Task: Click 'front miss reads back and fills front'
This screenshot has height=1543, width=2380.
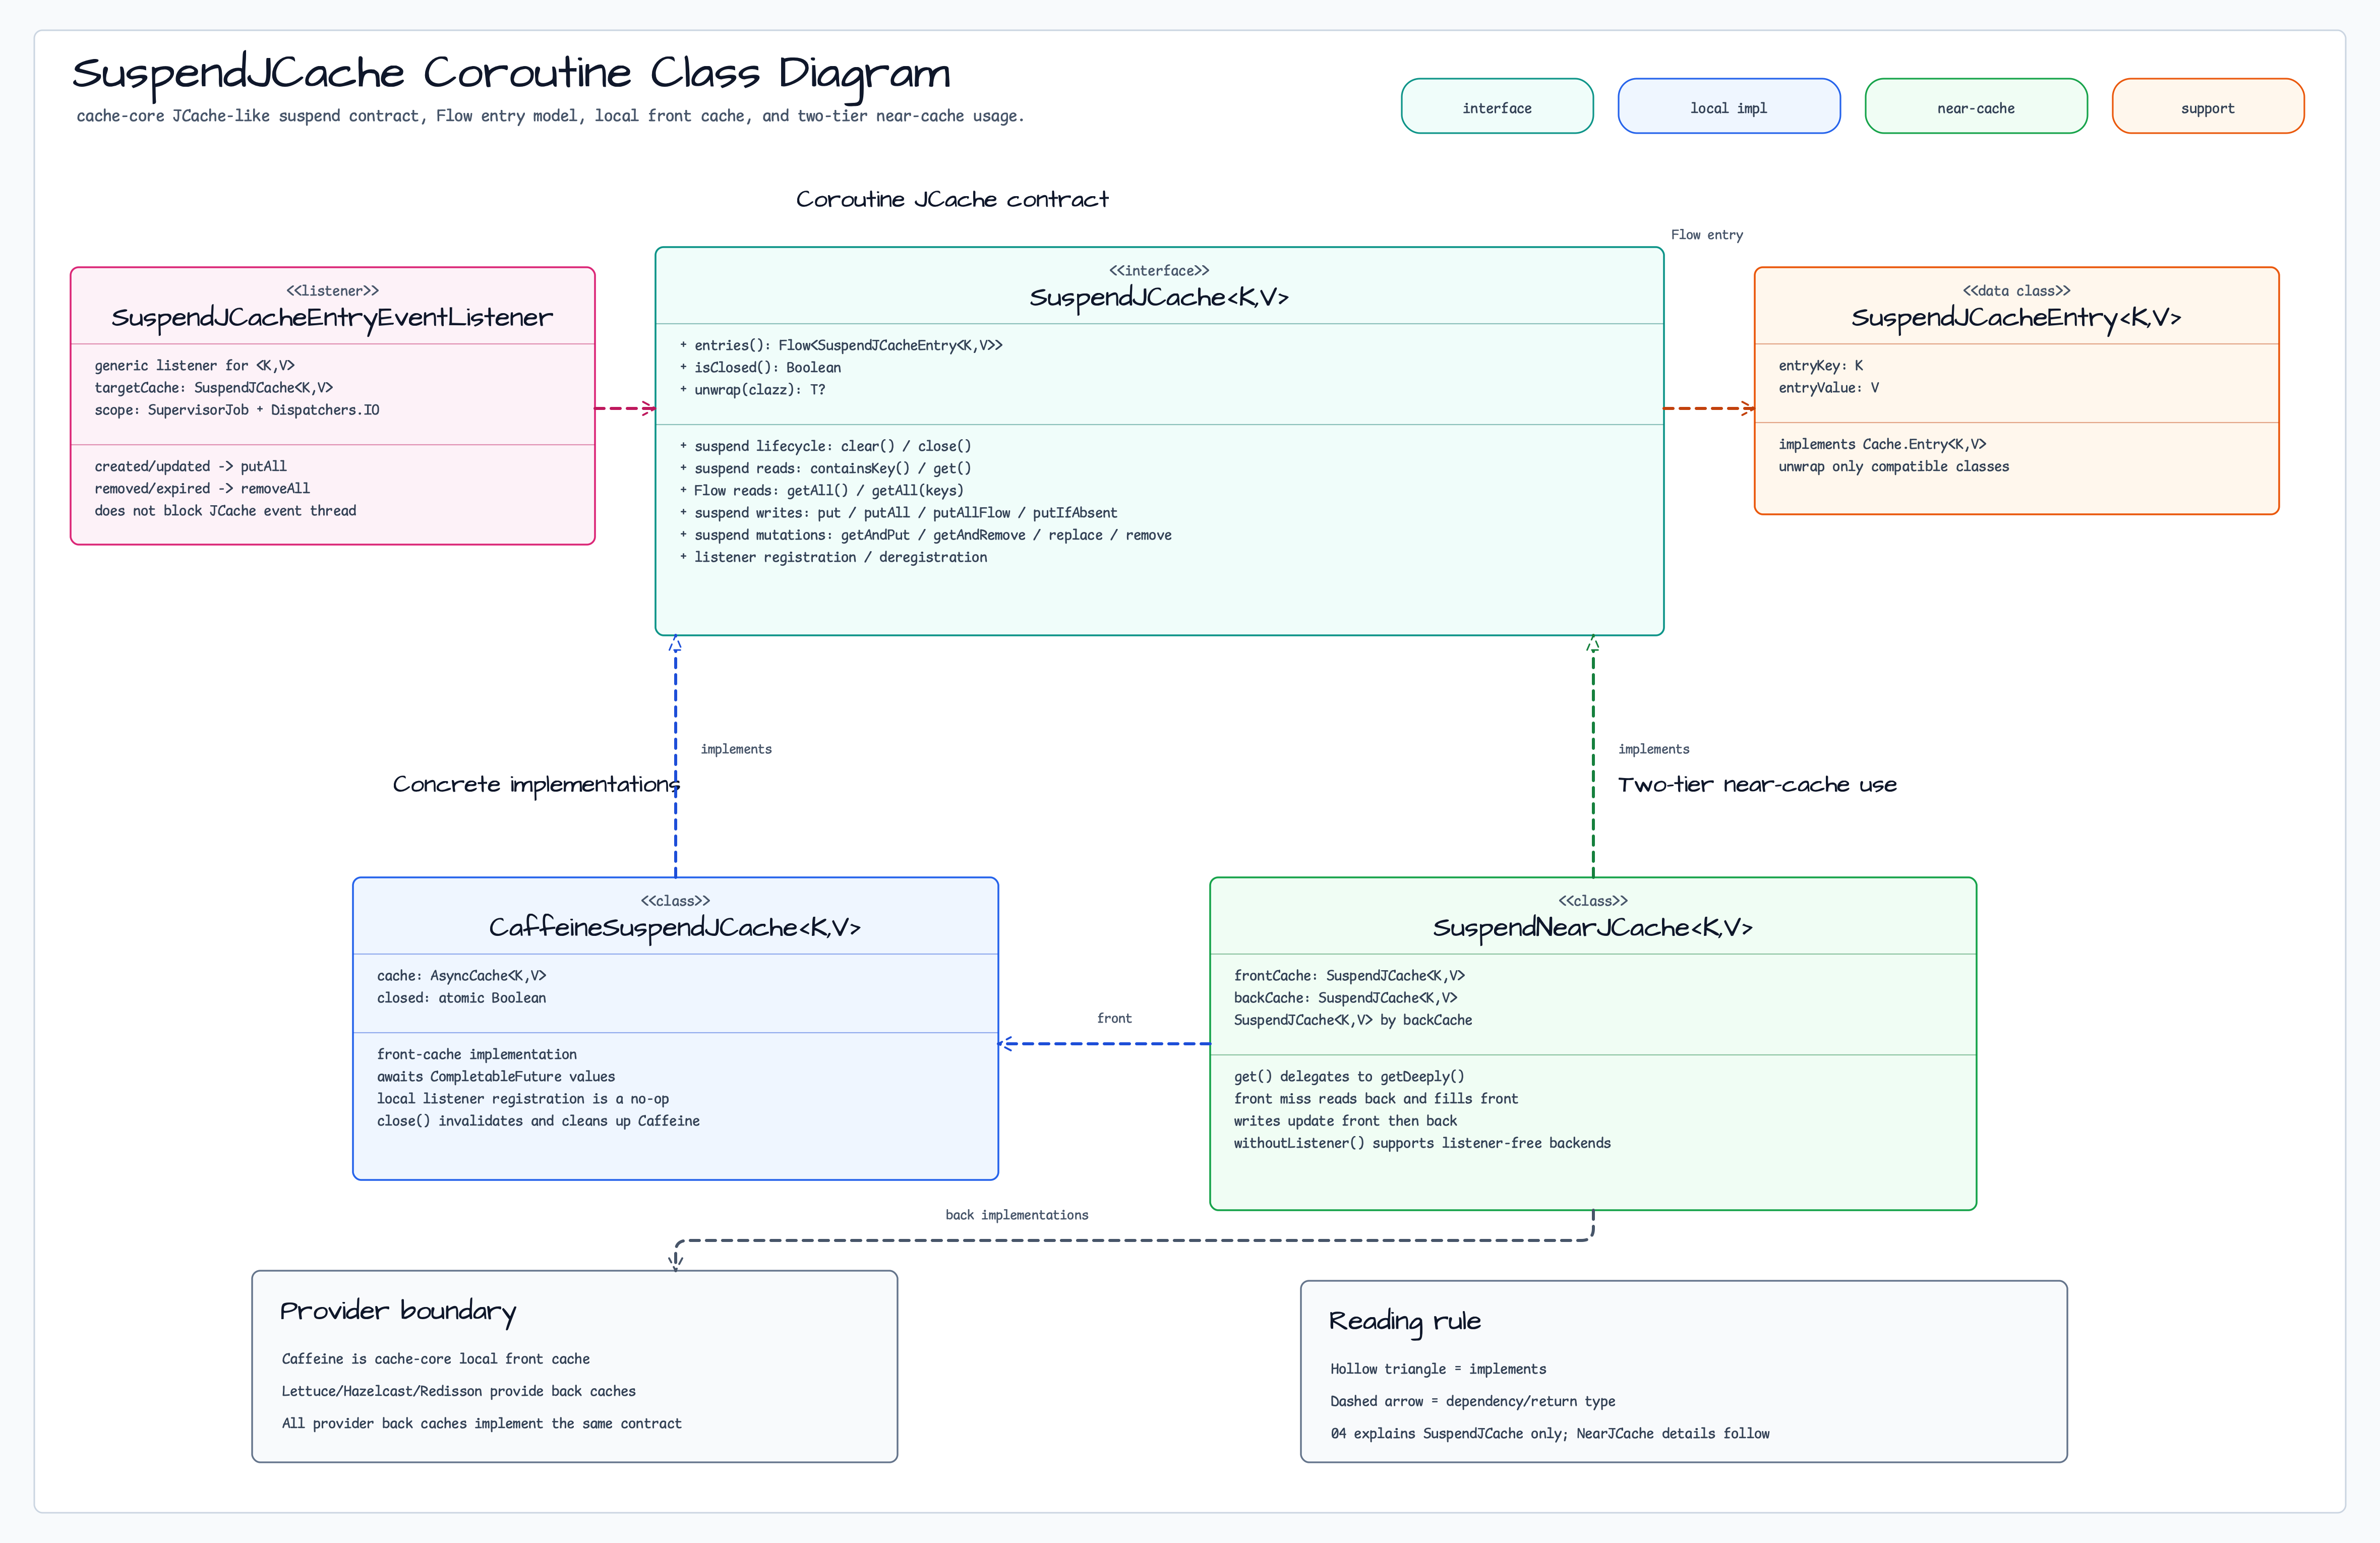Action: 1376,1099
